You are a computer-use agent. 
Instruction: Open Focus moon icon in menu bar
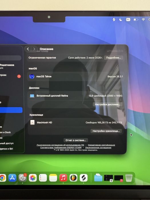tap(121, 19)
